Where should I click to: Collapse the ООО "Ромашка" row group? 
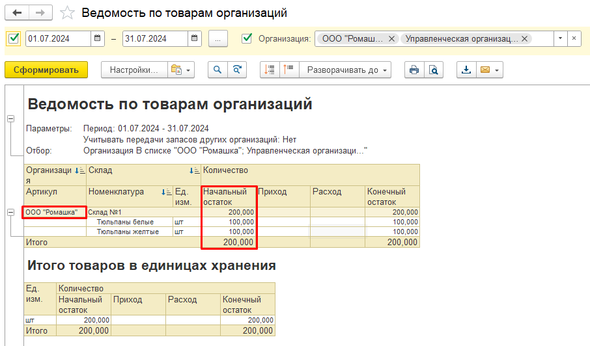coord(10,212)
